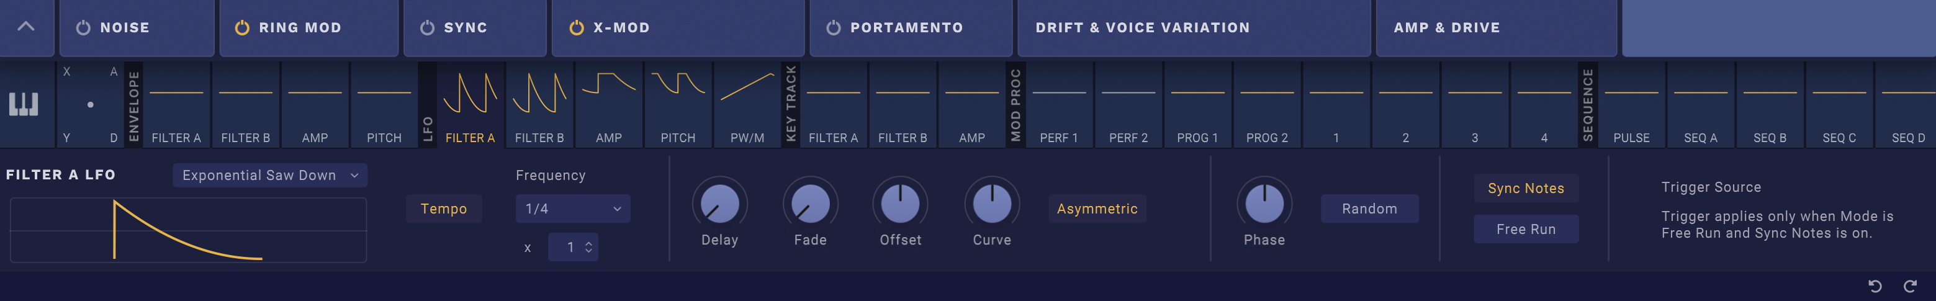Open the Exponential Saw Down waveform dropdown

[270, 175]
